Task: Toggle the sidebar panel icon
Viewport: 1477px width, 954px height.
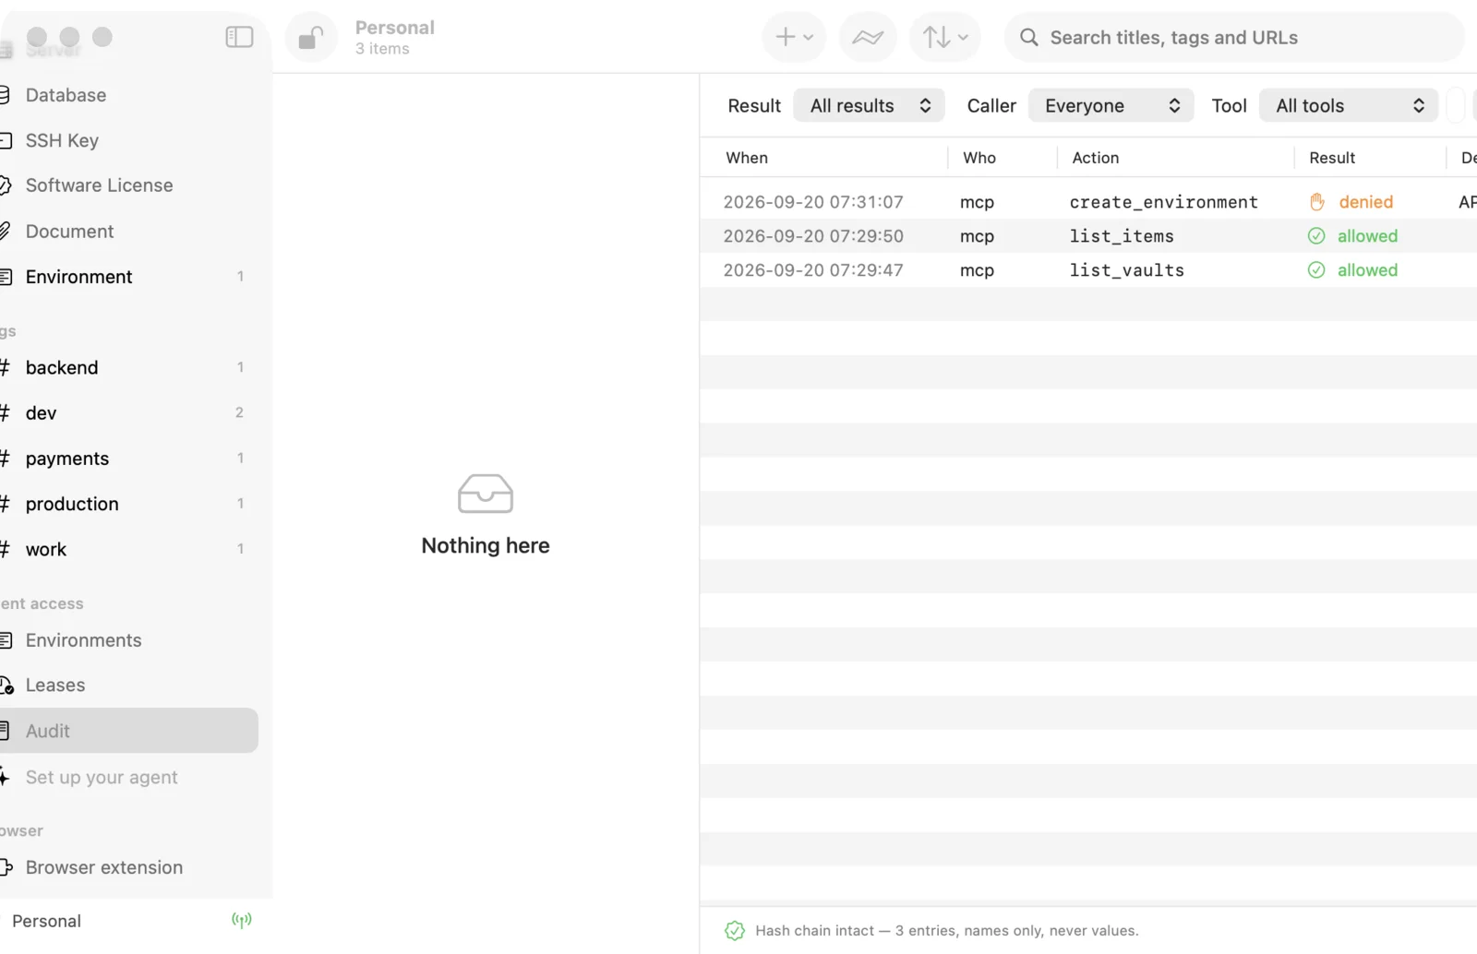Action: (239, 37)
